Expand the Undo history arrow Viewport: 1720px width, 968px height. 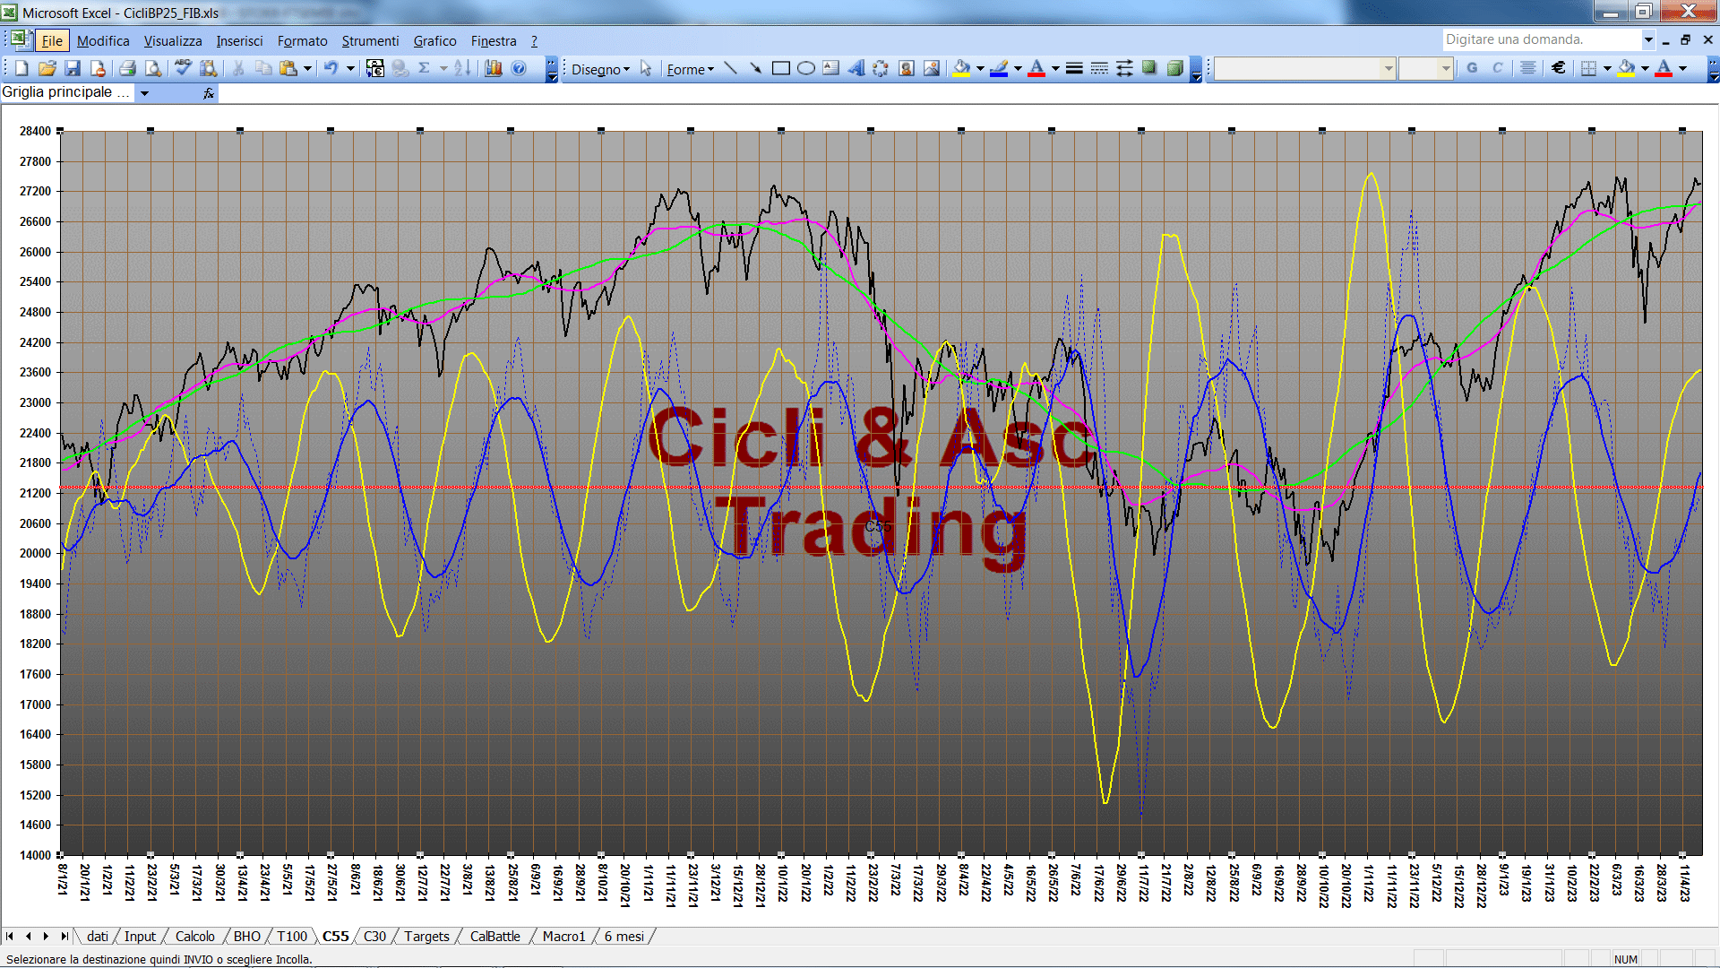[350, 68]
